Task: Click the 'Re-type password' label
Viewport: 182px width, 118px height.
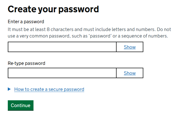Action: [x=26, y=63]
